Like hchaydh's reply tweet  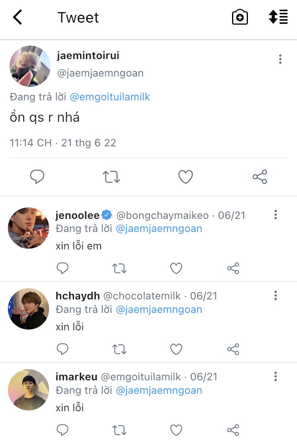pos(176,349)
